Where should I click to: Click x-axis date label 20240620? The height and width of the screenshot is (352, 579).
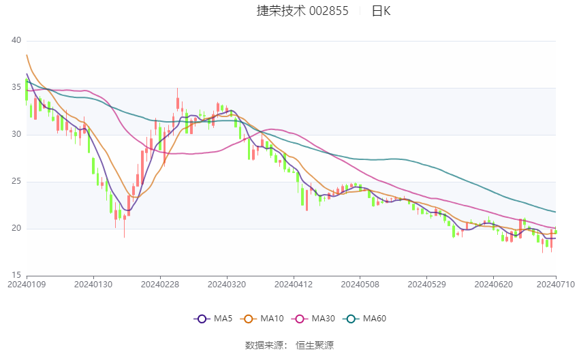click(x=494, y=285)
